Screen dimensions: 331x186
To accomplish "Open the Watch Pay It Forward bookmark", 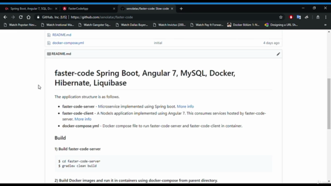I will 207,25.
